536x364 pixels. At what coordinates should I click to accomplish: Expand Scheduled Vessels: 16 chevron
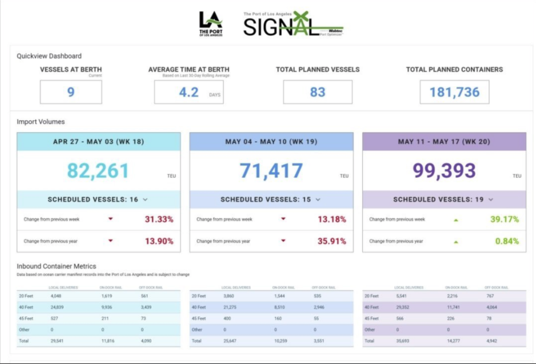145,200
